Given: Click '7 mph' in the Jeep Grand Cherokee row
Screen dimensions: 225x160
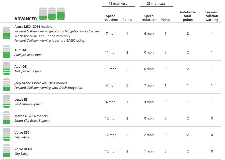Looking at the screenshot, I should pos(149,85).
